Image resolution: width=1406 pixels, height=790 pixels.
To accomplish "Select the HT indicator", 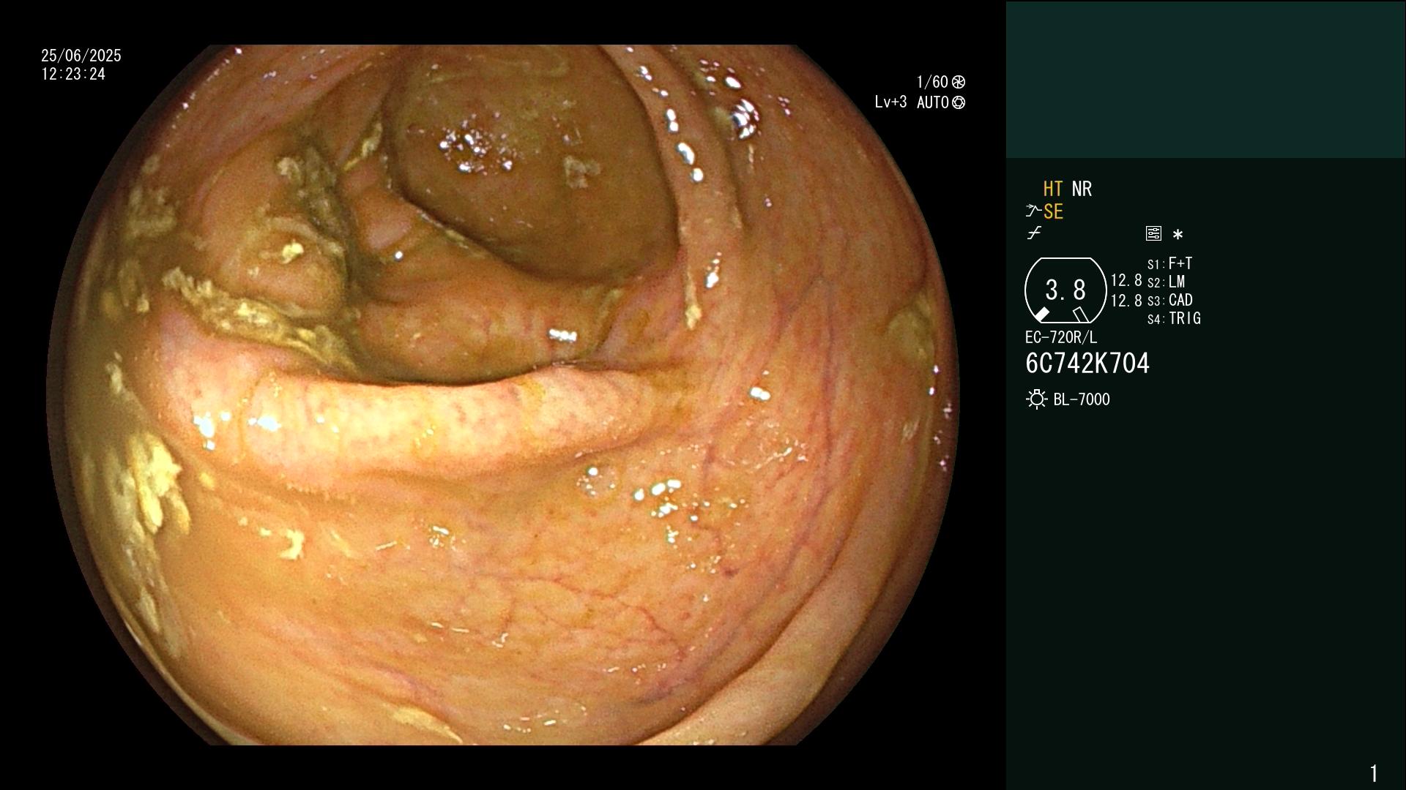I will 1053,189.
